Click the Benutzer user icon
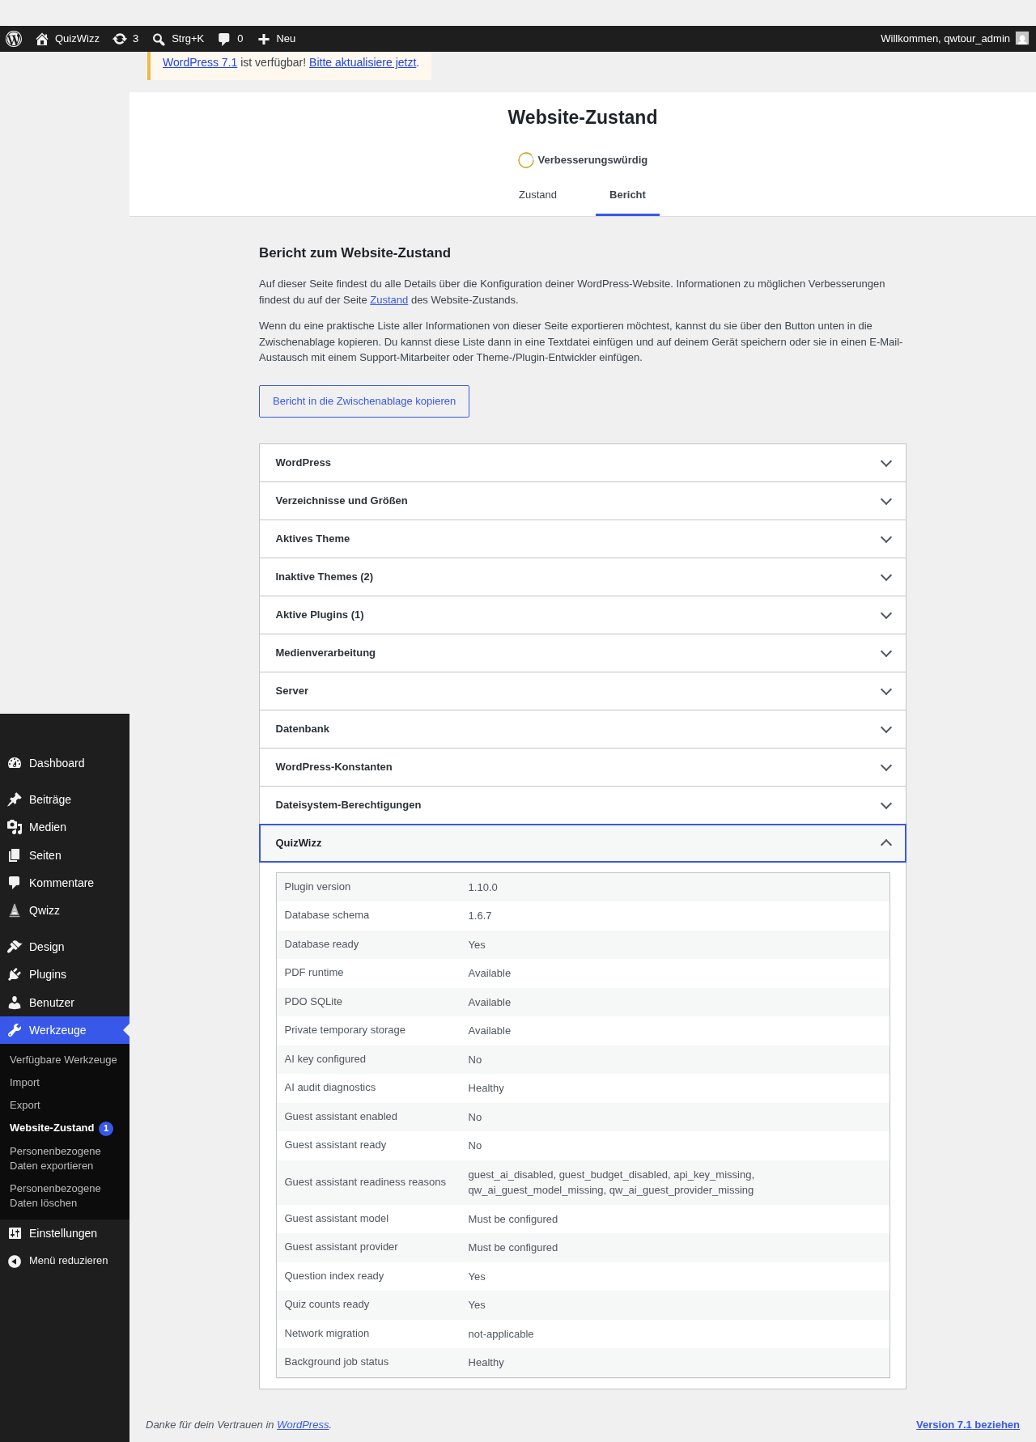Viewport: 1036px width, 1442px height. tap(15, 1003)
